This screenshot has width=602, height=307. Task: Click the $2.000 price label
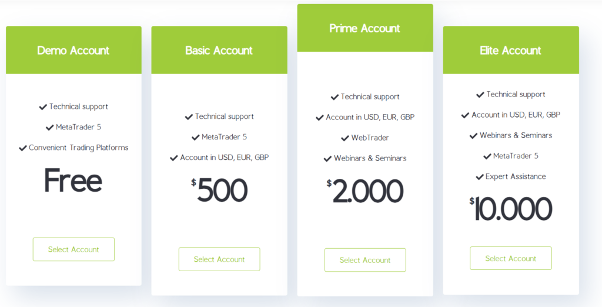click(366, 191)
